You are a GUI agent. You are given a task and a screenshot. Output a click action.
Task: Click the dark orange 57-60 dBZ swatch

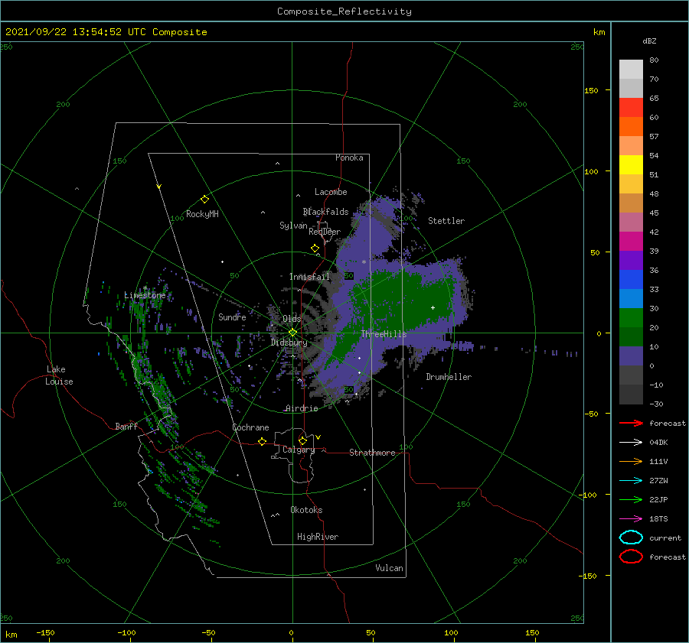click(x=631, y=127)
